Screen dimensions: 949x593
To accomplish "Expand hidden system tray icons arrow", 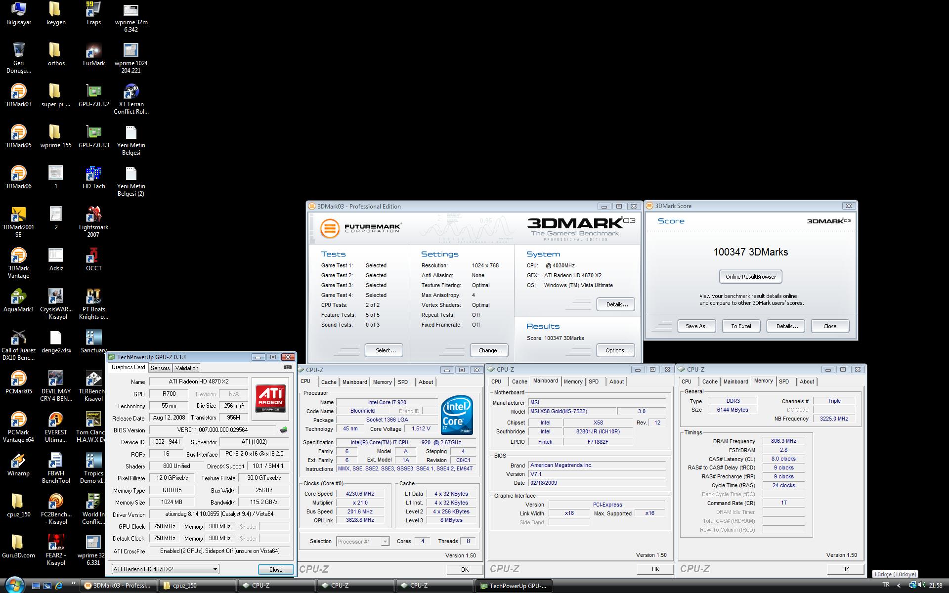I will [x=899, y=585].
